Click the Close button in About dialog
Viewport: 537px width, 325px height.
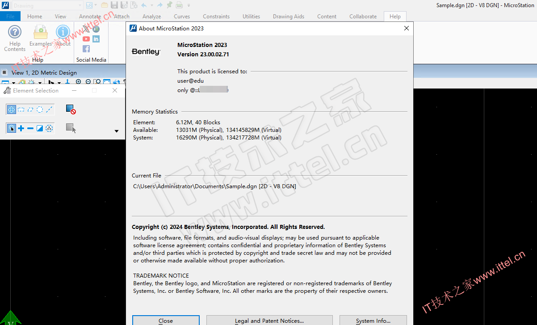coord(166,320)
